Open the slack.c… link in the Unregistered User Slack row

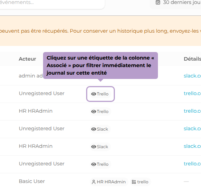192,128
